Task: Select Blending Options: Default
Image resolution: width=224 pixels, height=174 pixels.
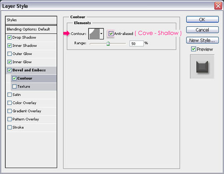Action: pyautogui.click(x=31, y=29)
